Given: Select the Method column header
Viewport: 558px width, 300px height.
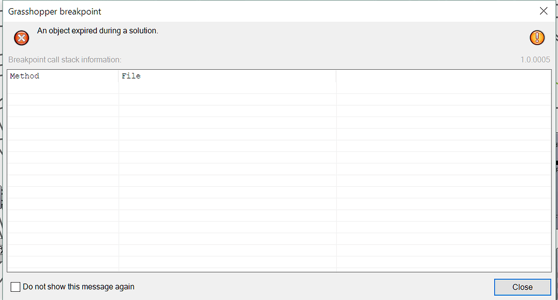Looking at the screenshot, I should 63,76.
